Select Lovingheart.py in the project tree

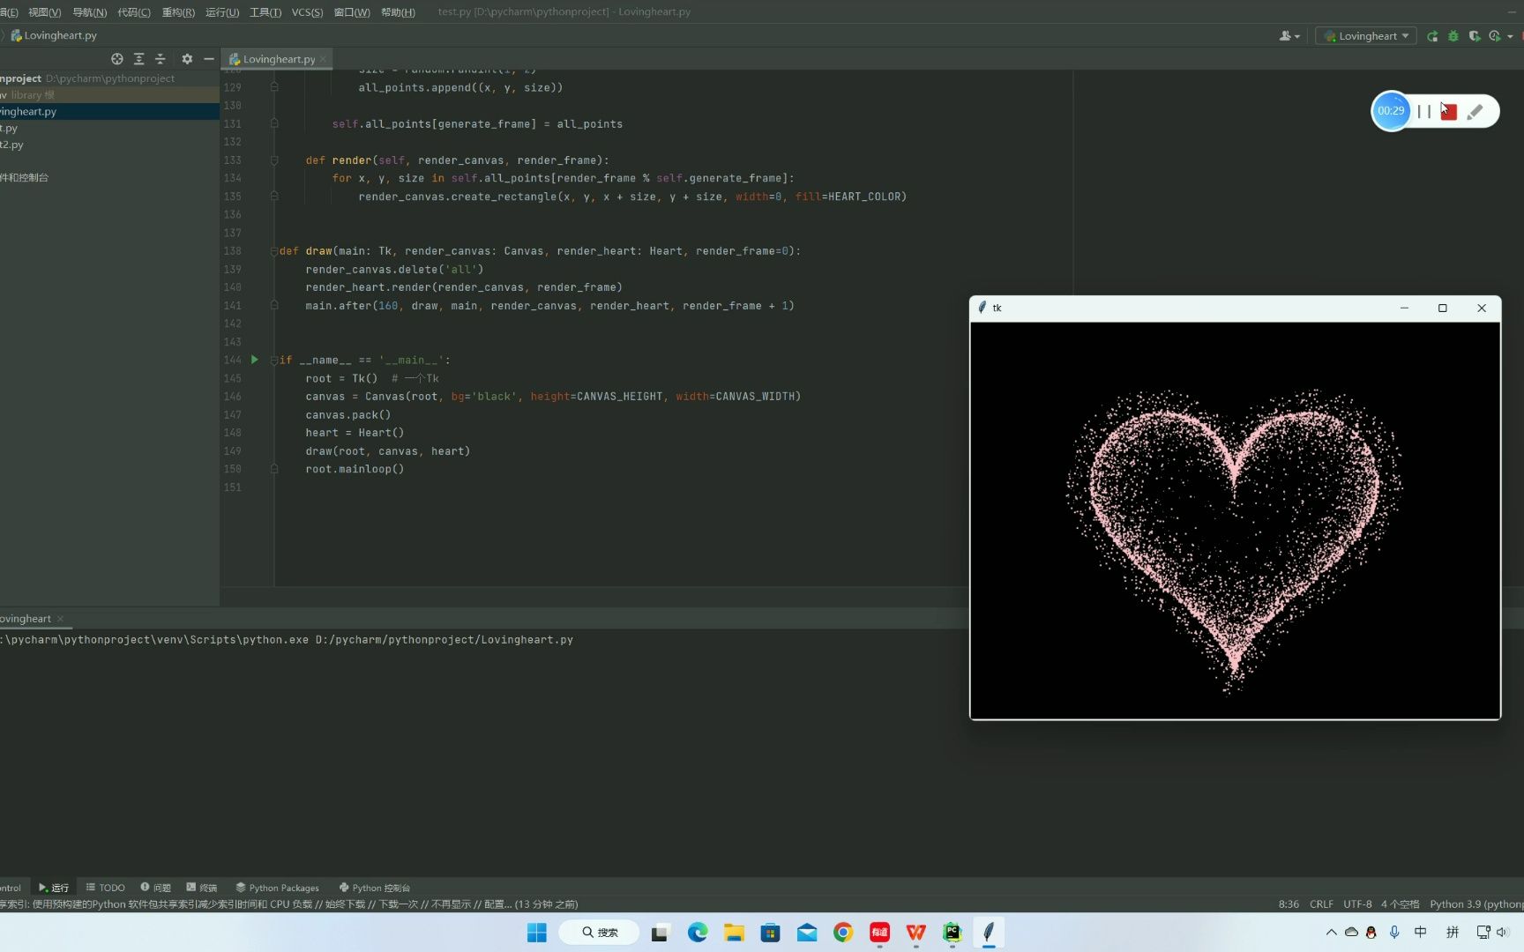click(109, 111)
